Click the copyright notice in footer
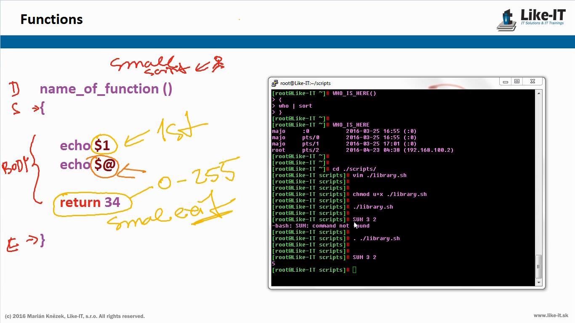The image size is (575, 323). coord(75,316)
